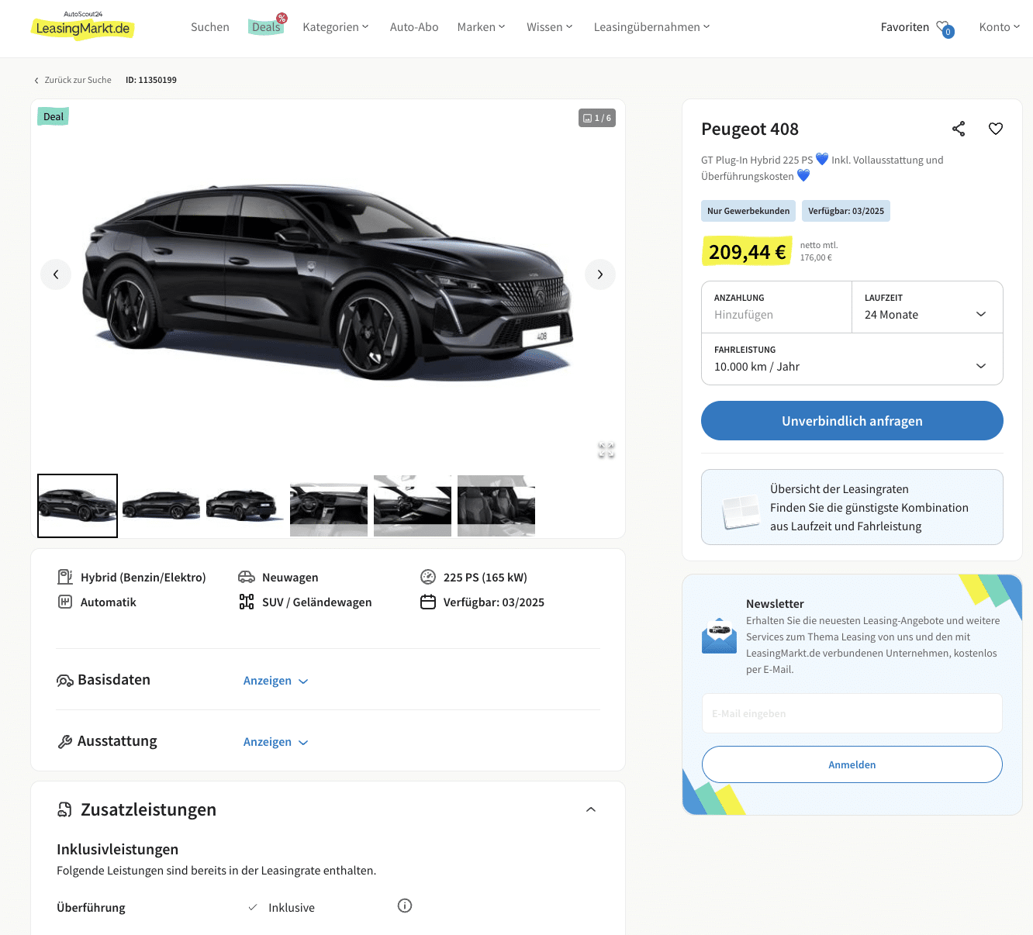Open the Deals menu item
1033x935 pixels.
pos(266,27)
